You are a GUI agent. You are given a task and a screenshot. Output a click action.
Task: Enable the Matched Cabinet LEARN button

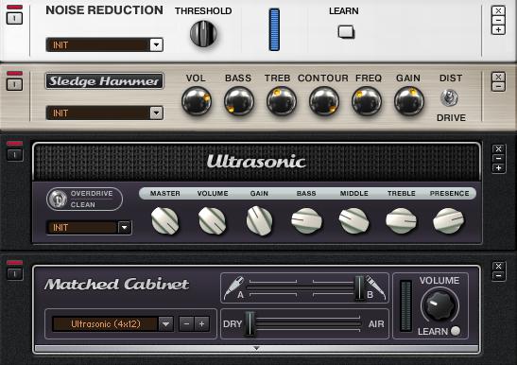point(455,331)
